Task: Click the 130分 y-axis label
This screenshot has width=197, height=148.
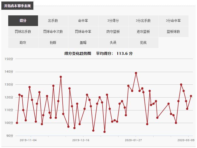Action: [9, 84]
